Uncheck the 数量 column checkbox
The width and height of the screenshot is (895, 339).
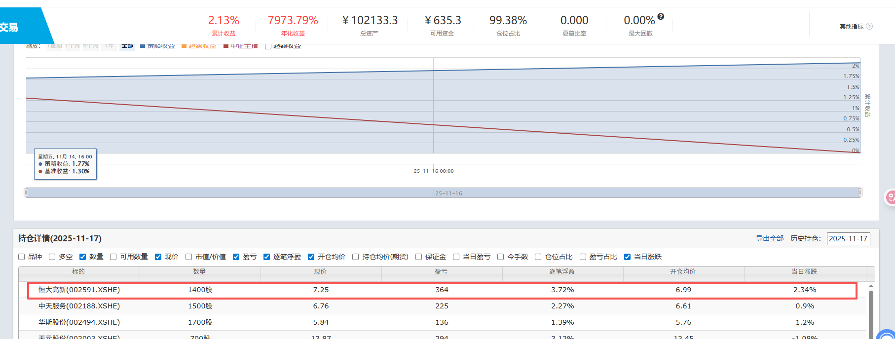(83, 257)
